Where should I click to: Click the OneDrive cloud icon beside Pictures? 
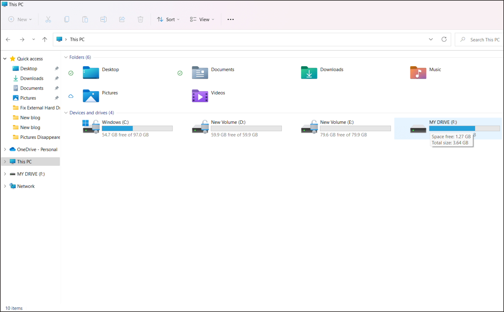[71, 96]
